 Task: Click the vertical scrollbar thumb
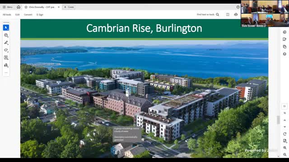[x=278, y=120]
